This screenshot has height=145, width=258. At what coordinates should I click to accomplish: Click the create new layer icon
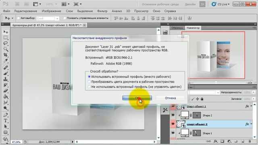tap(243, 141)
